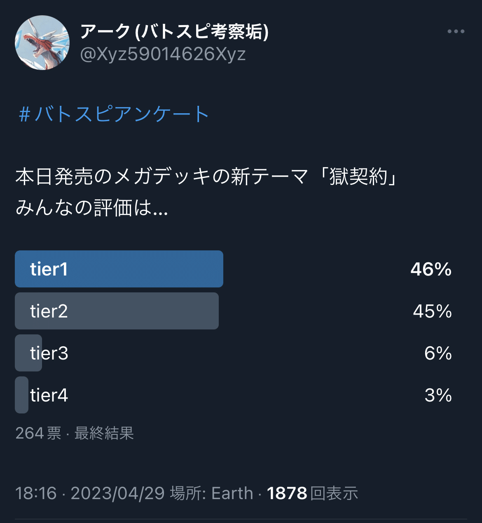The height and width of the screenshot is (523, 482).
Task: Click the 3% result for tier4
Action: 438,395
